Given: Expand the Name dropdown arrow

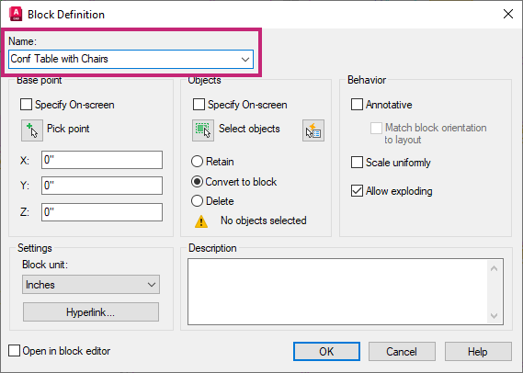Looking at the screenshot, I should click(x=245, y=60).
